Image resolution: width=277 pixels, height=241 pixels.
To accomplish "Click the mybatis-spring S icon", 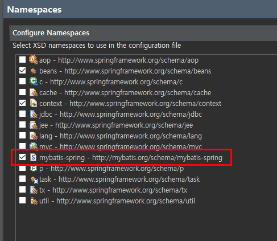I will tap(34, 157).
